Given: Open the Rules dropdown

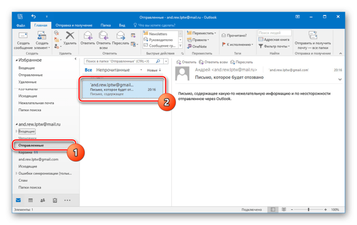Looking at the screenshot, I should [198, 40].
